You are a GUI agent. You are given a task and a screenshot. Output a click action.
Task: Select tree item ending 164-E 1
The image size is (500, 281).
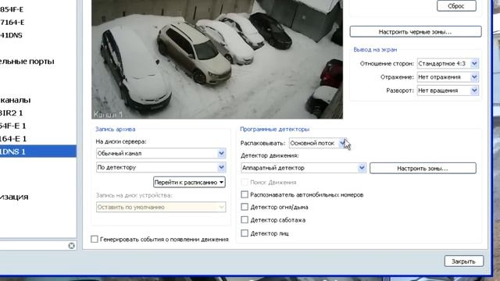(x=13, y=139)
